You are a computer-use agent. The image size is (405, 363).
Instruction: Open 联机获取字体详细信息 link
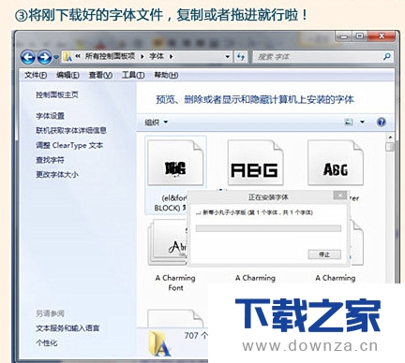tap(71, 130)
